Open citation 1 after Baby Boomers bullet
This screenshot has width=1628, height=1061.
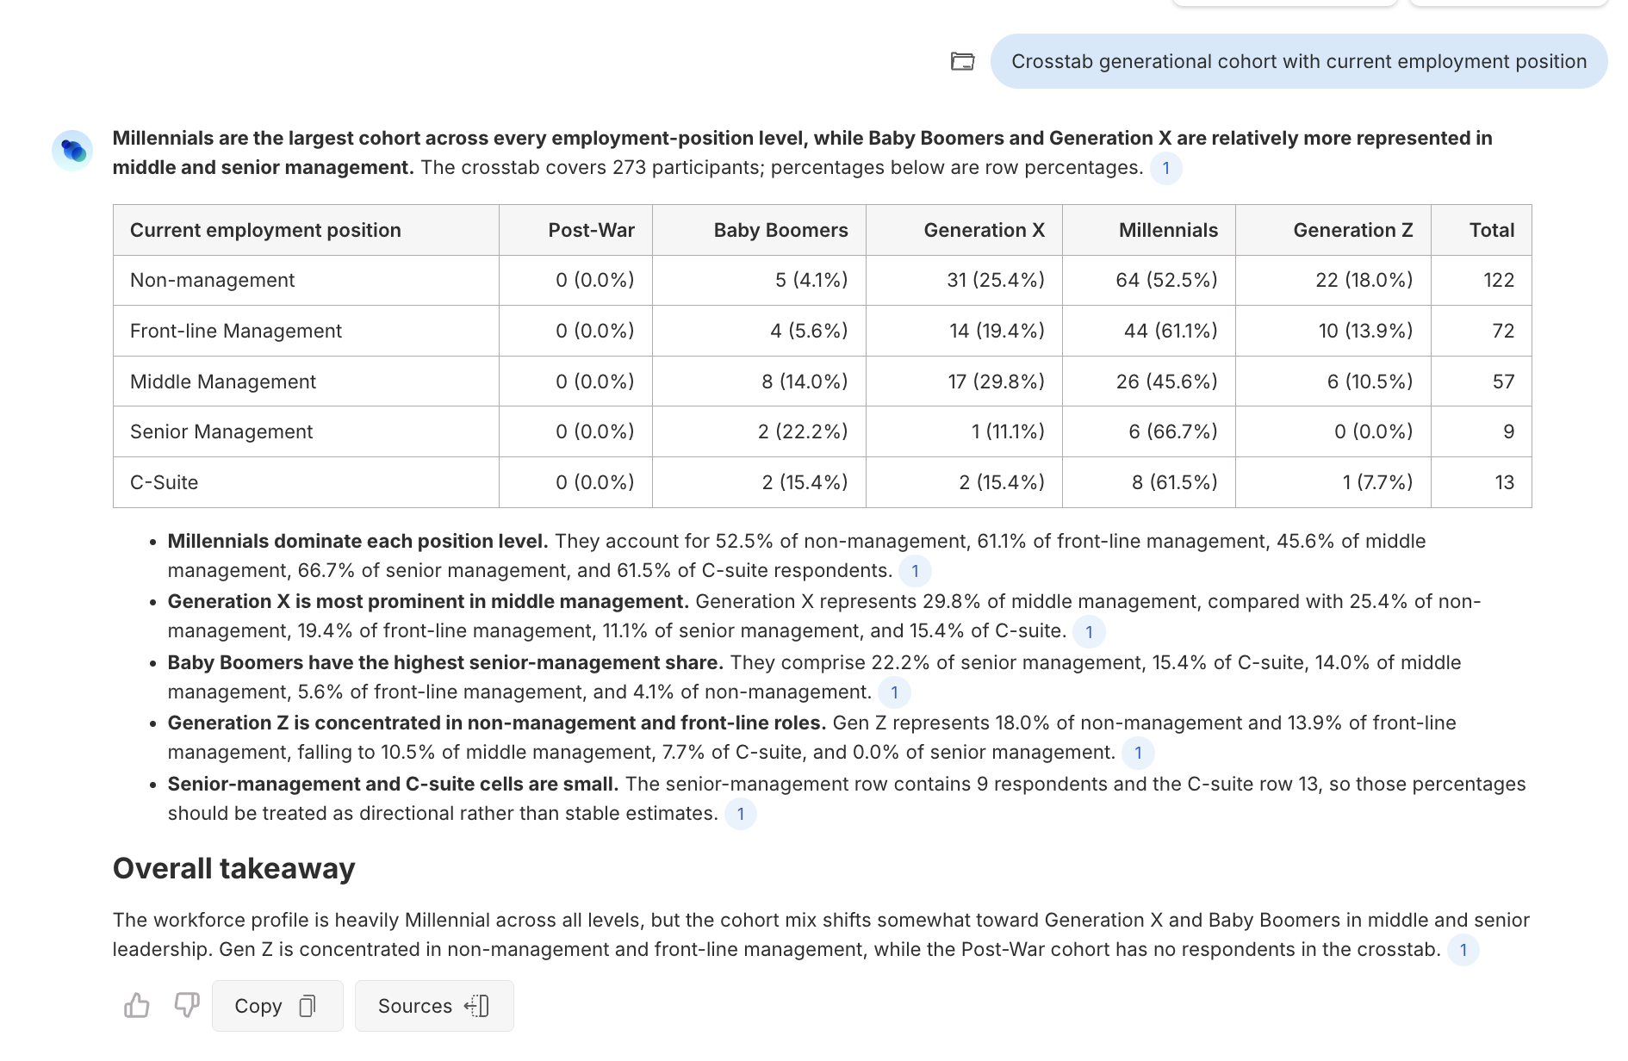[894, 692]
